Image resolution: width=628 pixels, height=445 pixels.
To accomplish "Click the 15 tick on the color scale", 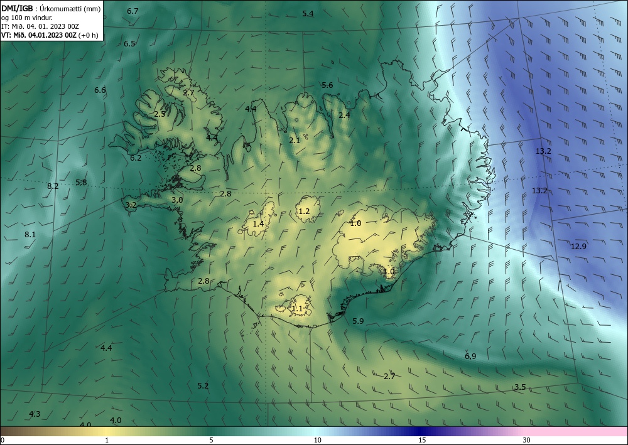I will pos(422,440).
